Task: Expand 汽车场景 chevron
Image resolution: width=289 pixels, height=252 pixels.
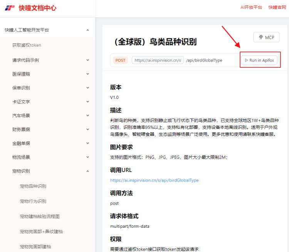Action: pyautogui.click(x=88, y=115)
